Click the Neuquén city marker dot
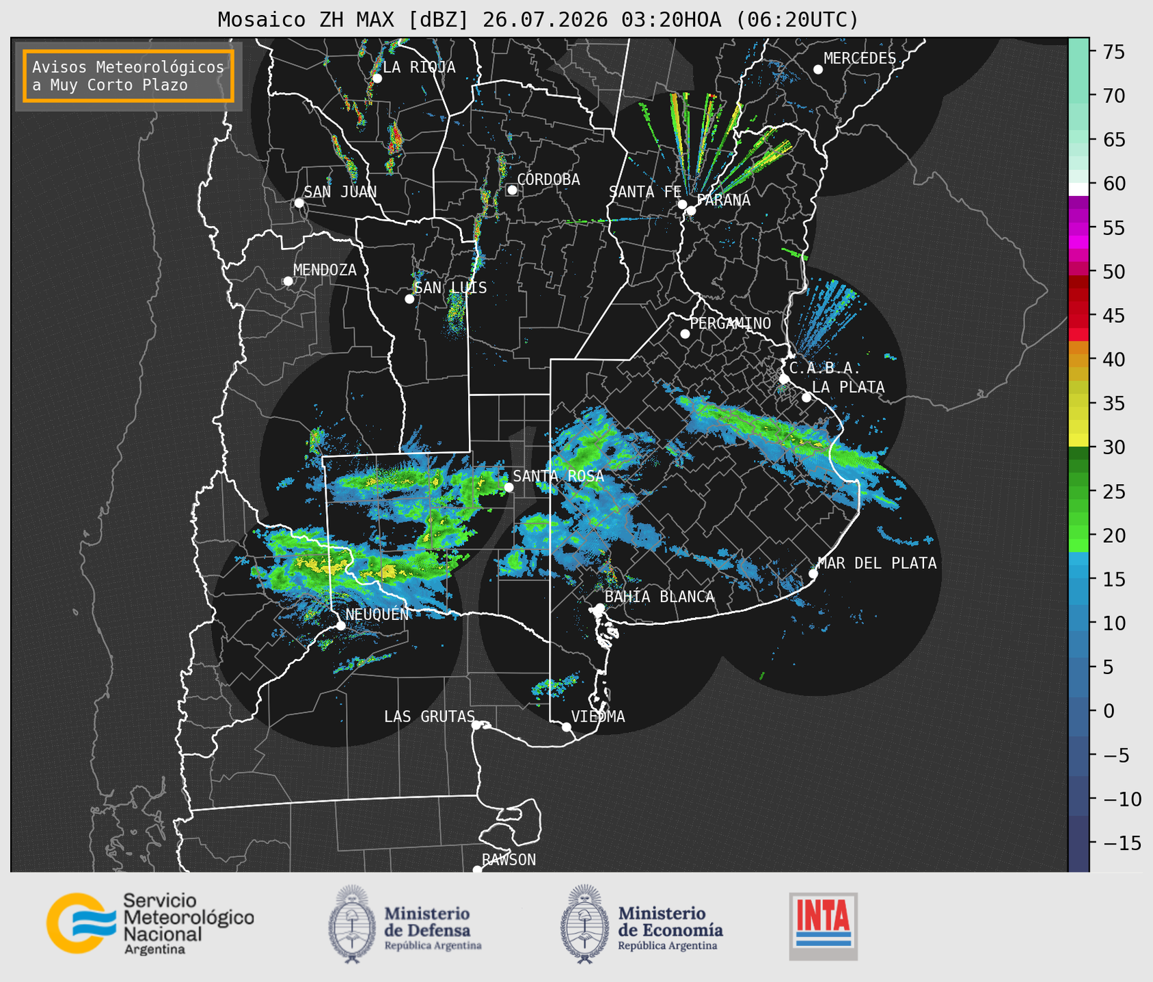 (x=340, y=626)
